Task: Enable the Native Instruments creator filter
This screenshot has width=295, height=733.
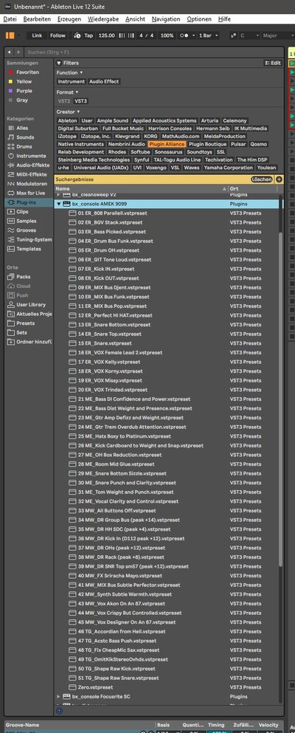Action: pos(81,145)
